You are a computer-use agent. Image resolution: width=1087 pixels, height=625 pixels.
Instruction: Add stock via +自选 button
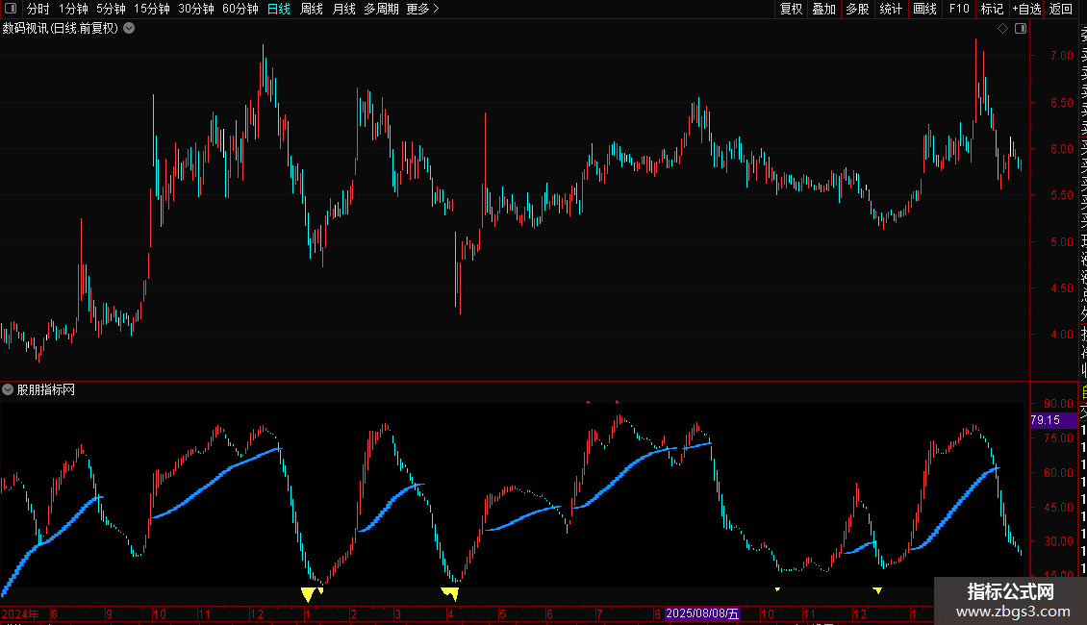click(1026, 9)
